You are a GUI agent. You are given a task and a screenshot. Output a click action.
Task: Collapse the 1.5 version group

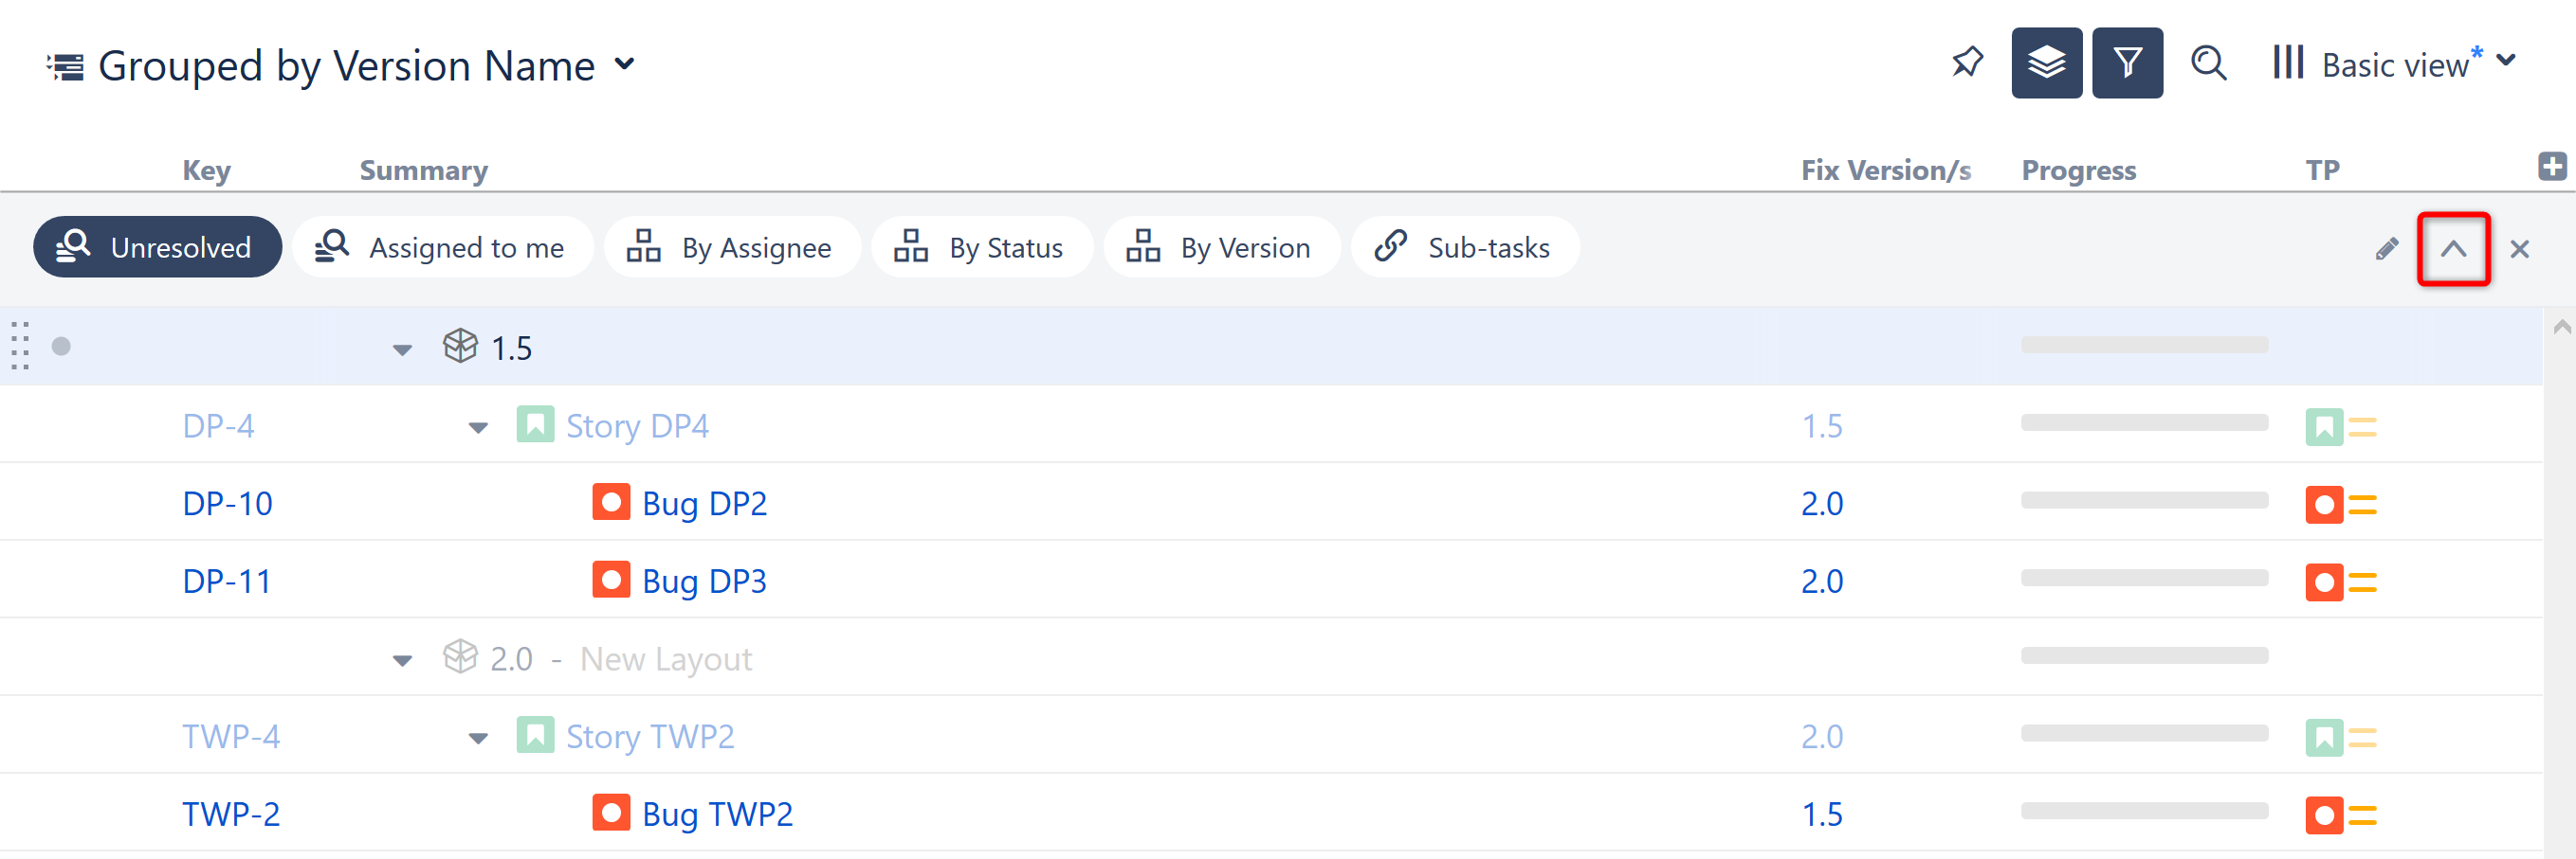[x=402, y=349]
